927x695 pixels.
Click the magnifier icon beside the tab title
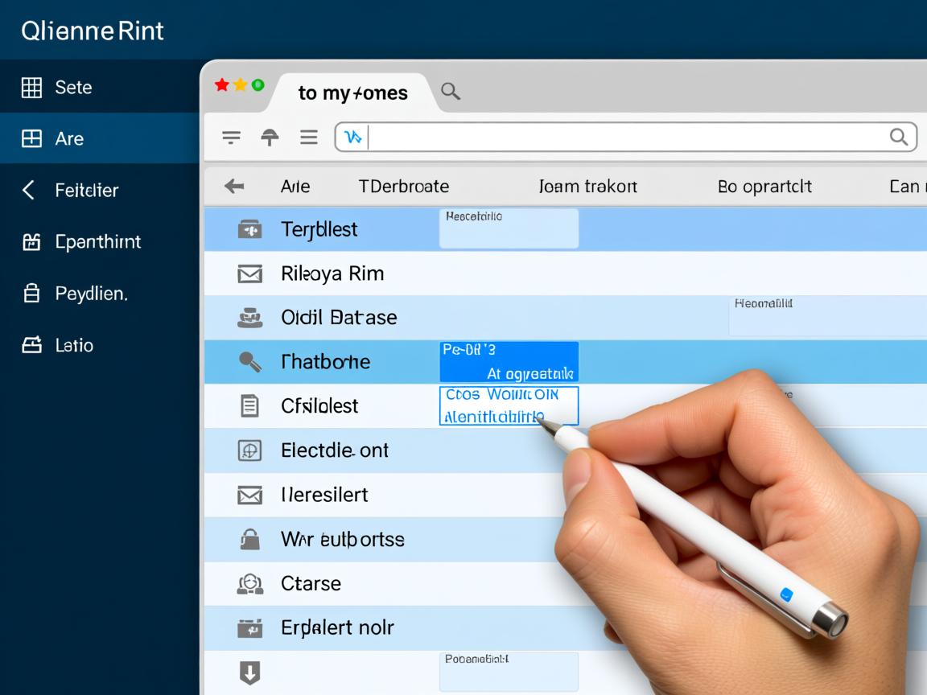pos(451,92)
